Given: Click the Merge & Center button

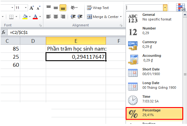Looking at the screenshot, I should [x=103, y=17].
